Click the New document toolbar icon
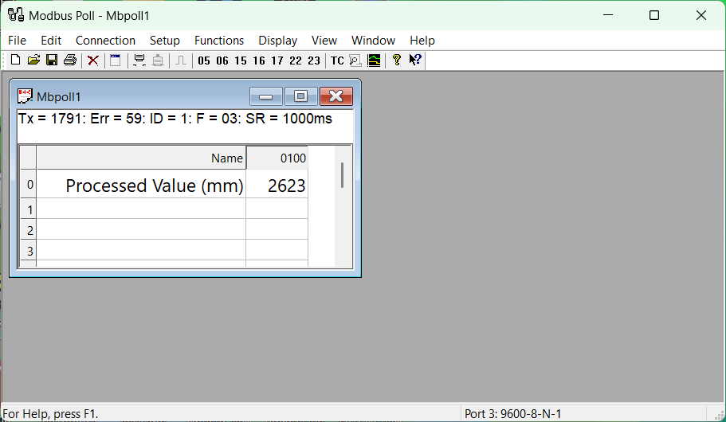This screenshot has width=726, height=422. 15,61
